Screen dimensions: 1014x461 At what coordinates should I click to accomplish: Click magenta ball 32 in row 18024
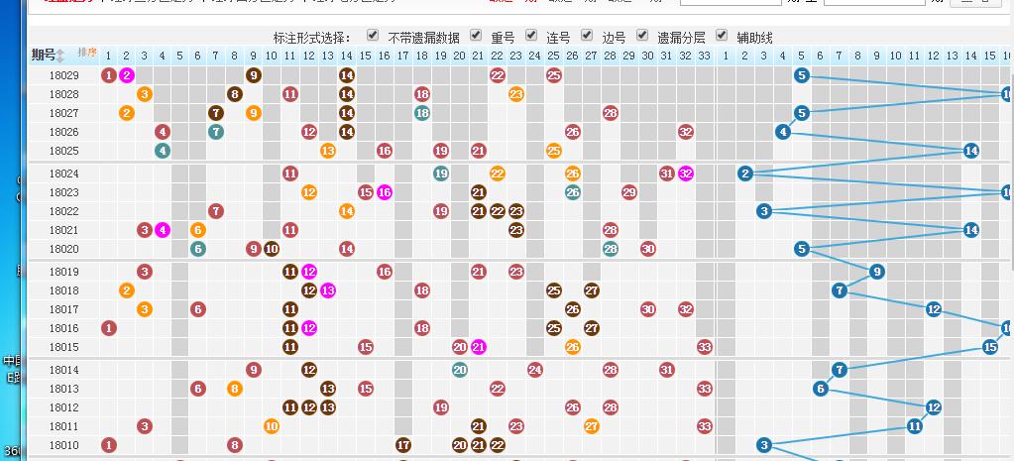point(686,173)
